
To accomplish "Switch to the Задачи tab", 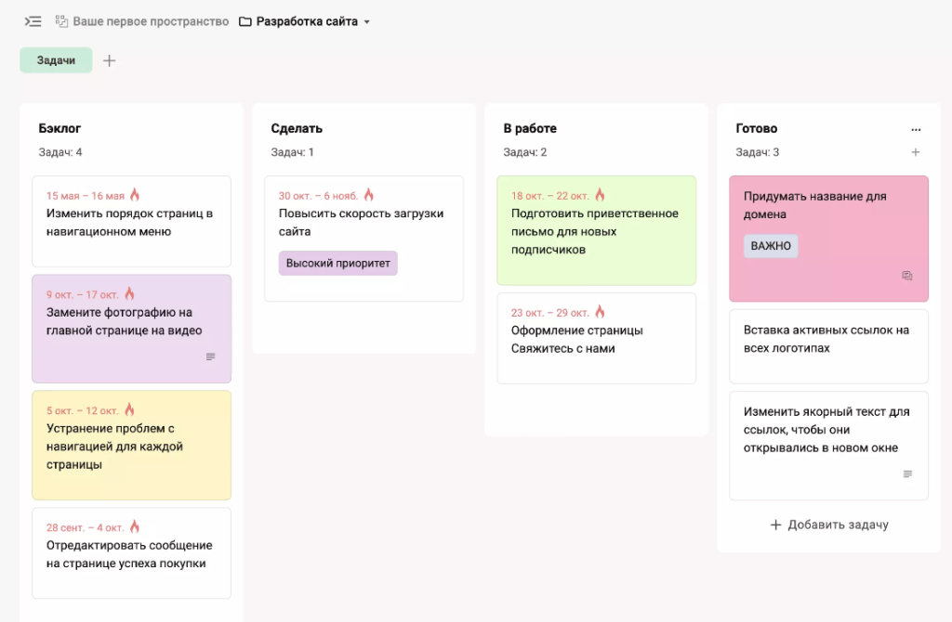I will [56, 60].
